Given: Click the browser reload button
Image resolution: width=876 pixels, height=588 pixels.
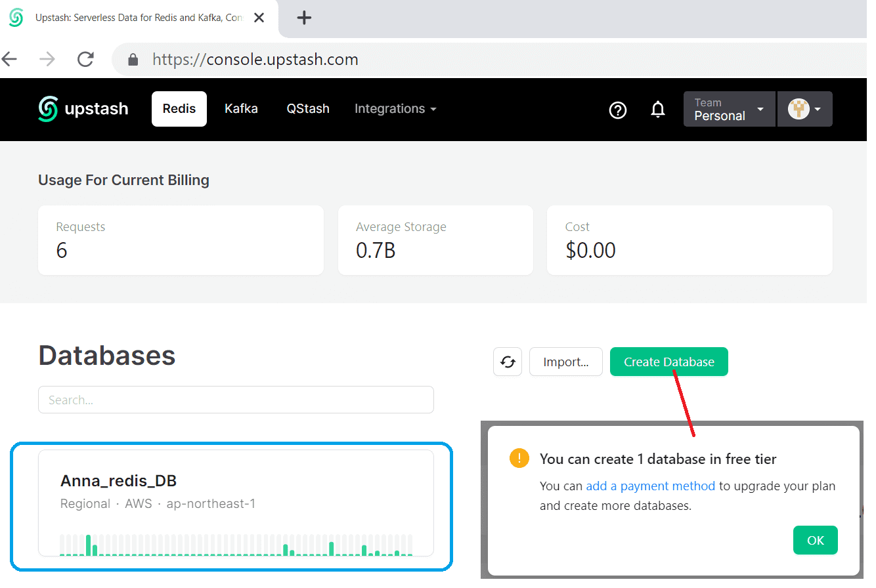Looking at the screenshot, I should (85, 60).
